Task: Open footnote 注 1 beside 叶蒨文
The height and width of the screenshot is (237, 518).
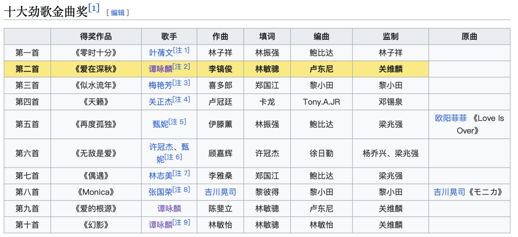Action: click(181, 50)
